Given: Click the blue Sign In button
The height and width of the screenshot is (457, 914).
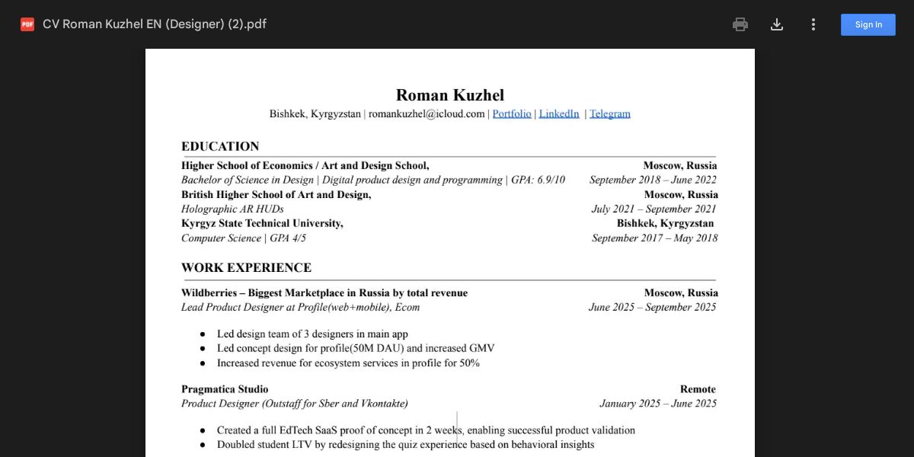Looking at the screenshot, I should coord(868,24).
